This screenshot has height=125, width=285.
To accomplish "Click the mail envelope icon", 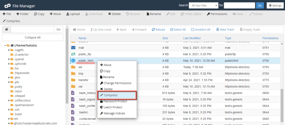I will [x=73, y=48].
